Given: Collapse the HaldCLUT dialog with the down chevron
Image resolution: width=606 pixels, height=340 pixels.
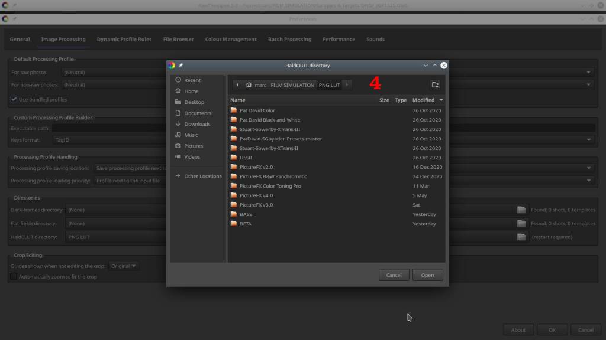Looking at the screenshot, I should tap(426, 66).
